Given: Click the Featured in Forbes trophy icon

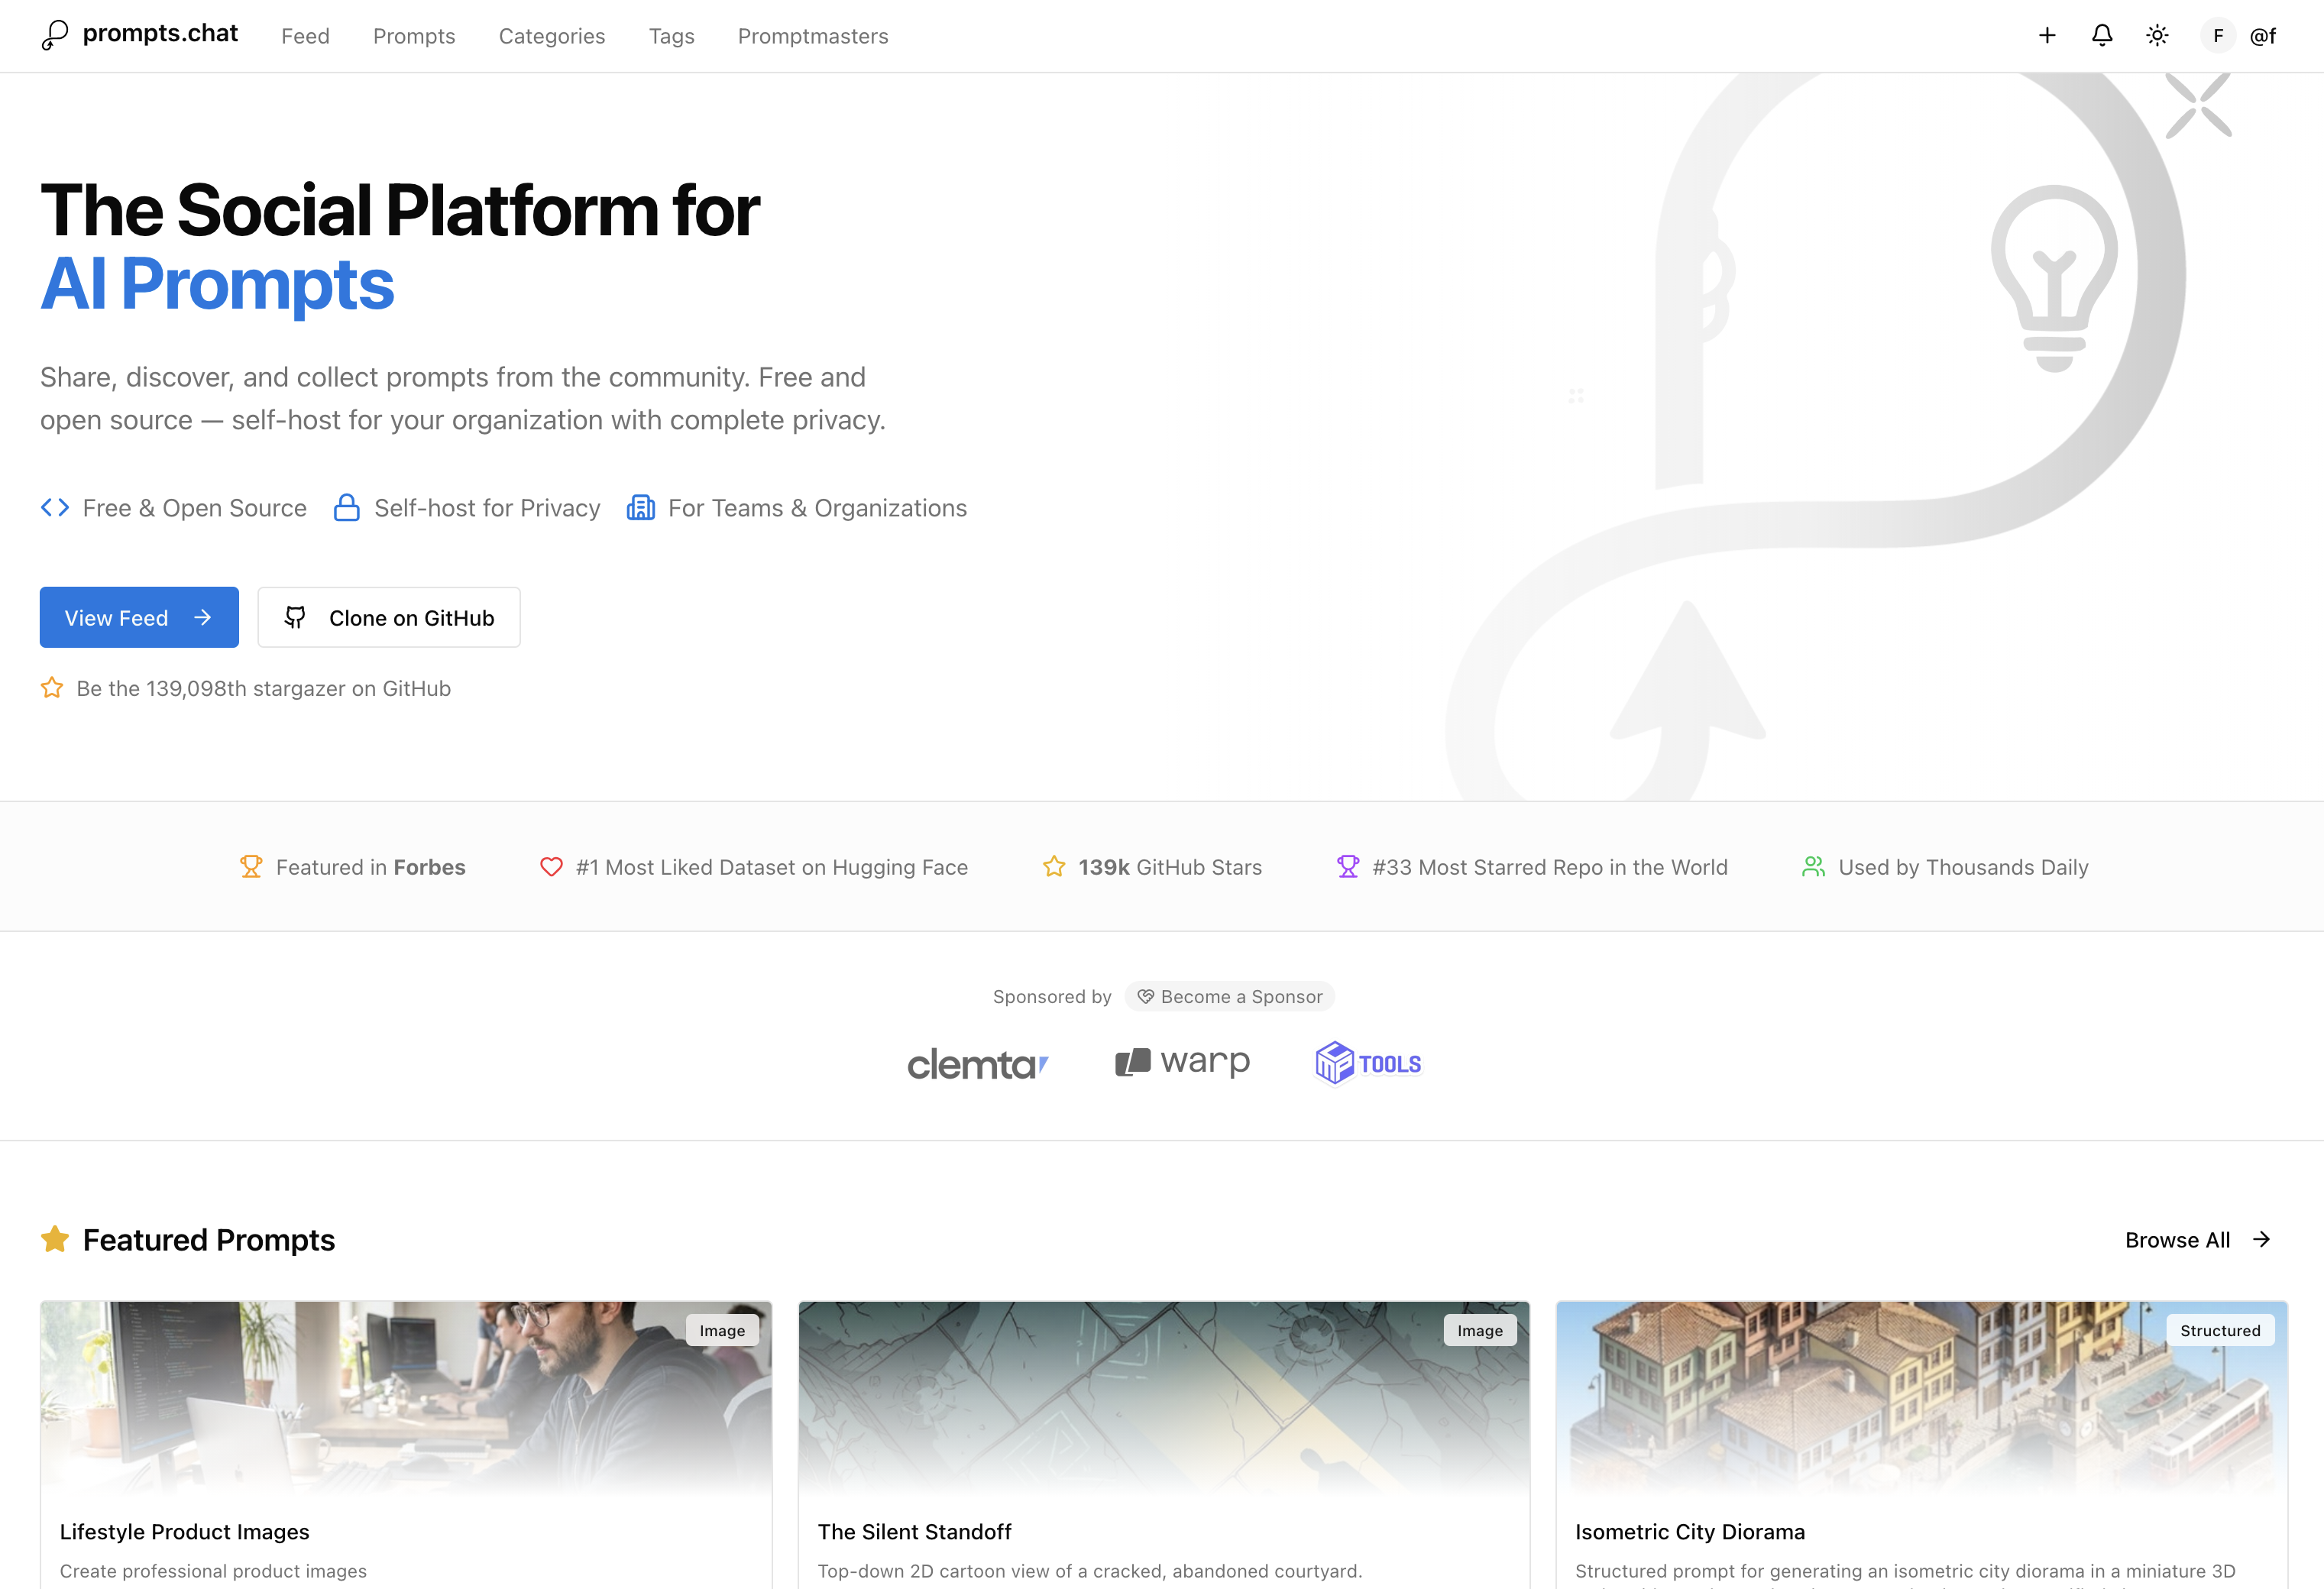Looking at the screenshot, I should [x=251, y=866].
